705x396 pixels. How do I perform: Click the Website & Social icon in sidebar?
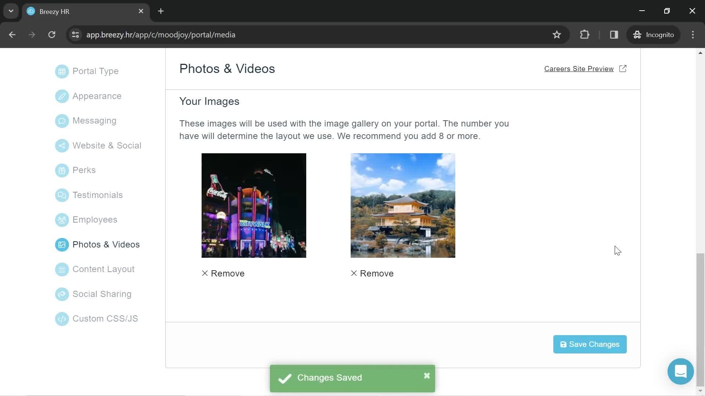point(61,145)
